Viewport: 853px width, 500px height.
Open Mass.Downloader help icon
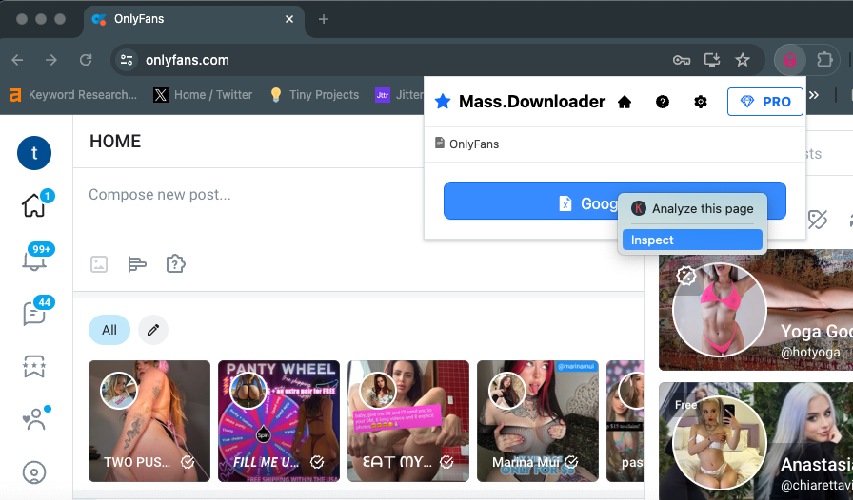coord(662,102)
